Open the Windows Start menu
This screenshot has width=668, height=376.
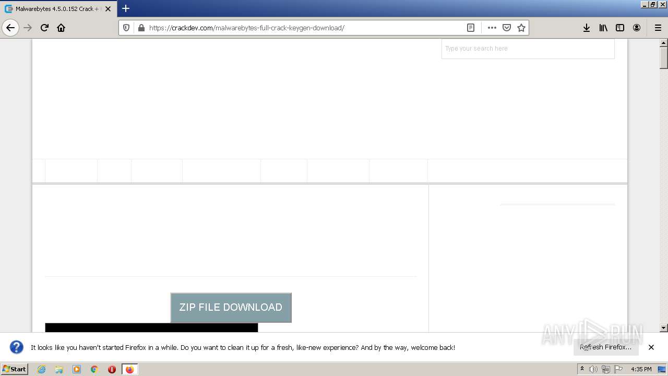point(14,369)
